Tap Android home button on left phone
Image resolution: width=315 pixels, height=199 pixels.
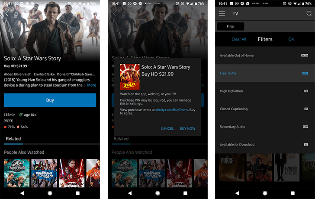coord(50,193)
